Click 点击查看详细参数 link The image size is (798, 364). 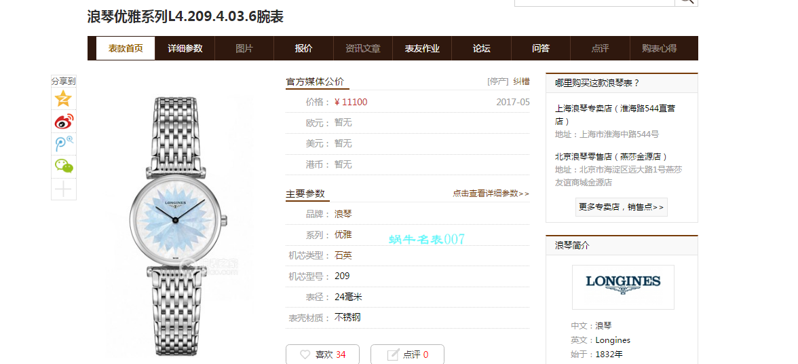pyautogui.click(x=491, y=194)
